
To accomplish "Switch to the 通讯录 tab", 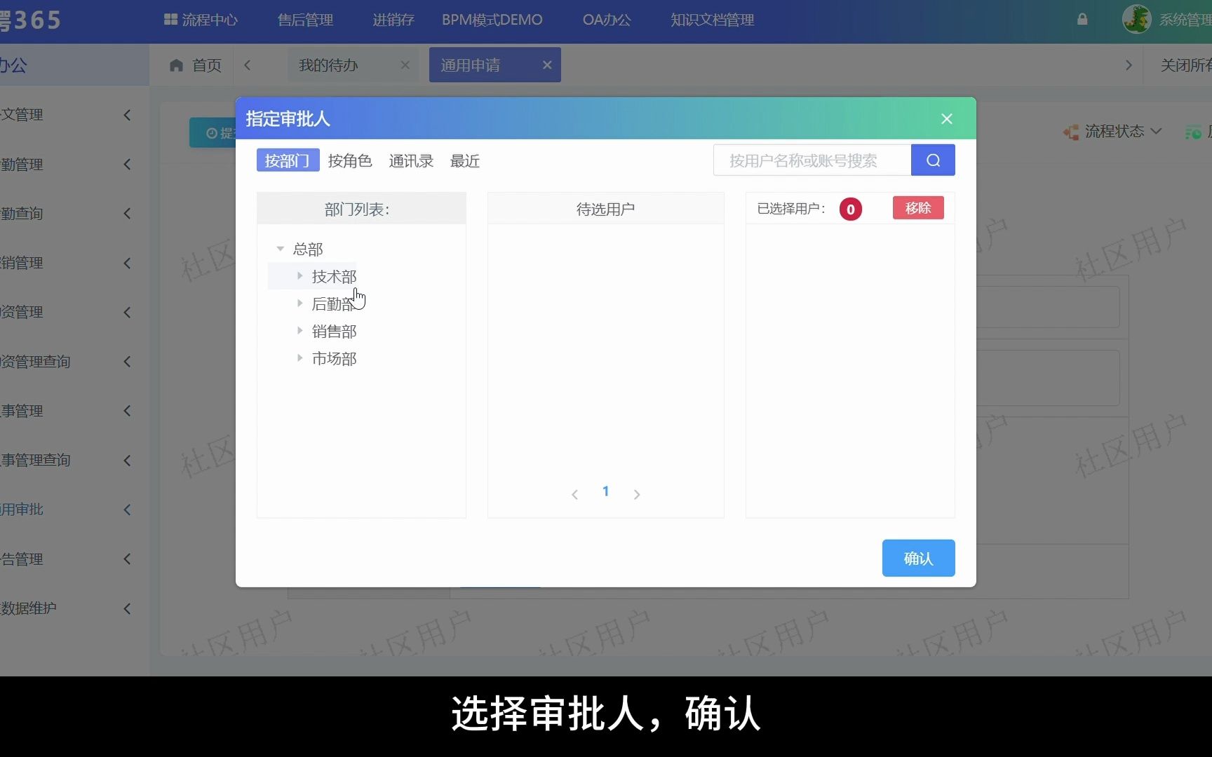I will 411,161.
